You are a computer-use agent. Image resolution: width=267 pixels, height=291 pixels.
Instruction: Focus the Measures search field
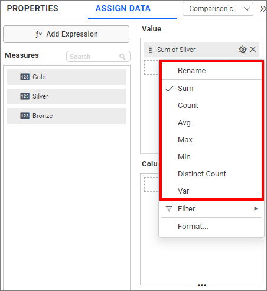click(x=98, y=57)
